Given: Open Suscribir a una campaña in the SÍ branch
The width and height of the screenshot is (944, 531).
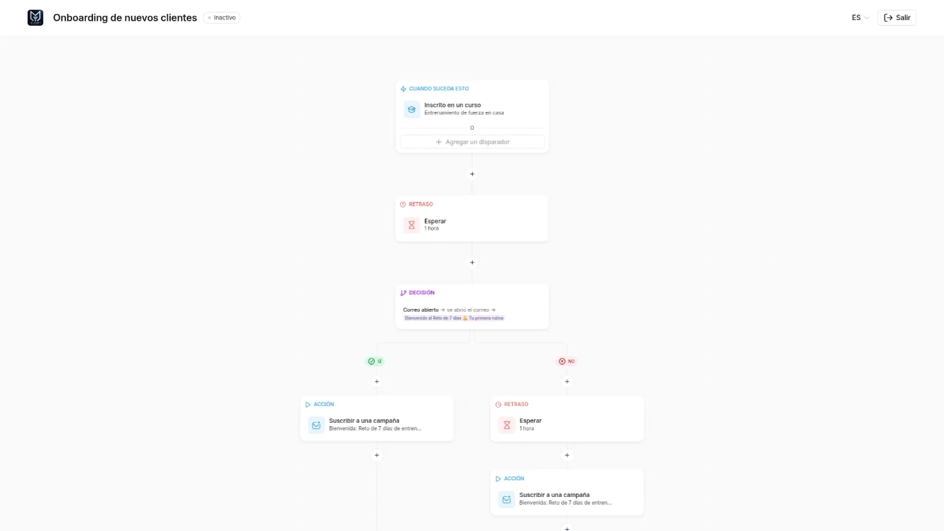Looking at the screenshot, I should (x=377, y=425).
